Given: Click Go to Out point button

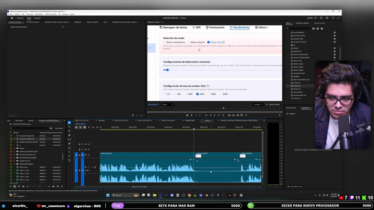Looking at the screenshot, I should pyautogui.click(x=223, y=115).
